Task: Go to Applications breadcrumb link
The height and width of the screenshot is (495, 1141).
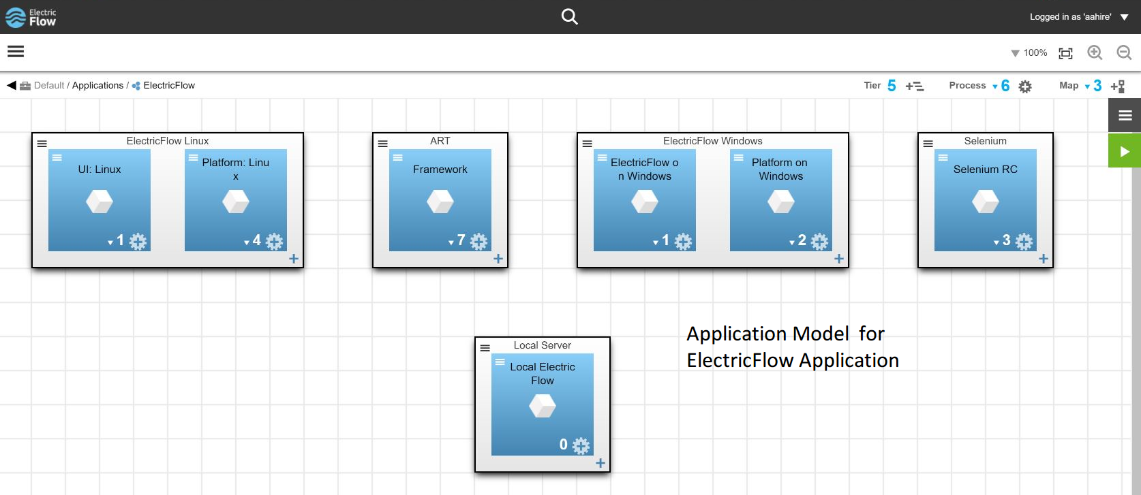Action: click(x=97, y=85)
